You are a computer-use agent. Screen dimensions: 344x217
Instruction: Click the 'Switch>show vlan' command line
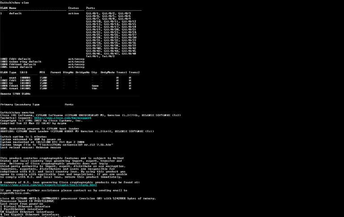coord(14,3)
